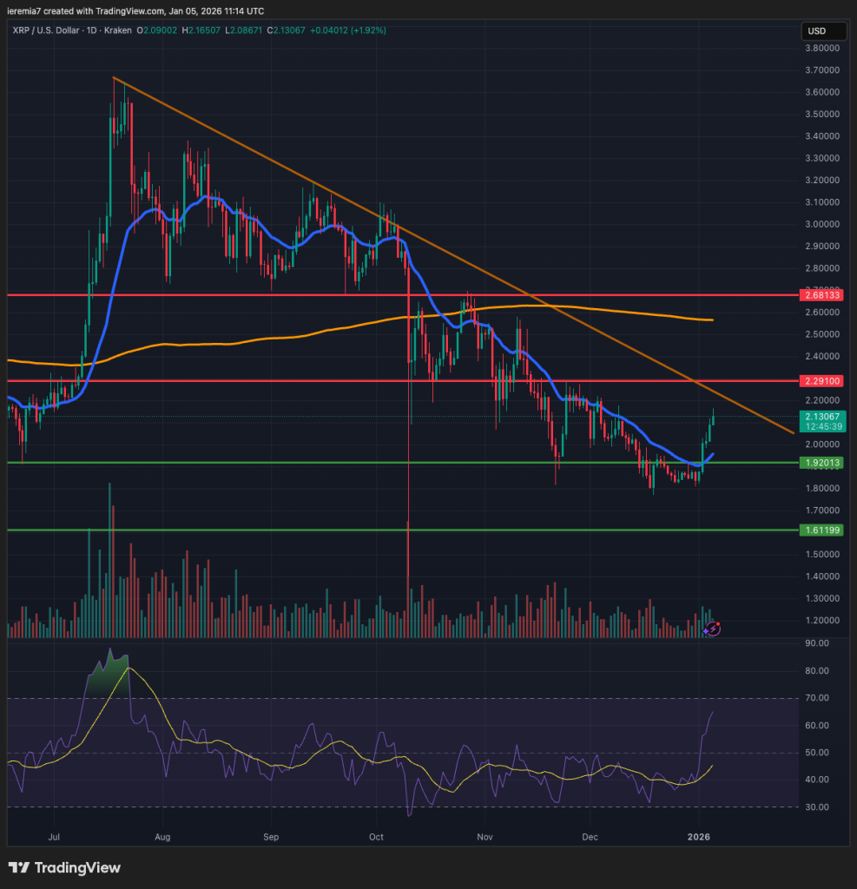Click the red notification dot on the flash icon
This screenshot has width=857, height=889.
(718, 623)
